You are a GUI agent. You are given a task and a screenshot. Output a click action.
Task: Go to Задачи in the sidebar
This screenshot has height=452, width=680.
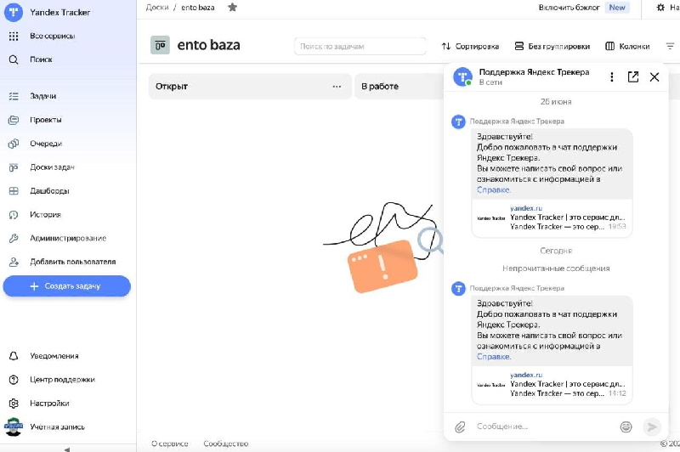[x=42, y=97]
